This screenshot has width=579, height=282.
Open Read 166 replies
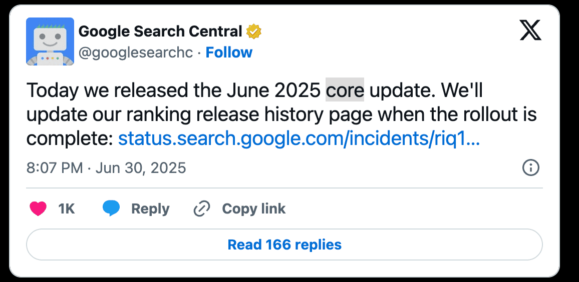tap(284, 245)
